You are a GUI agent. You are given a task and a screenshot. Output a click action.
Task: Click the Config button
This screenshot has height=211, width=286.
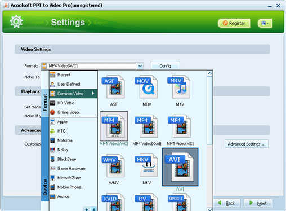point(166,66)
